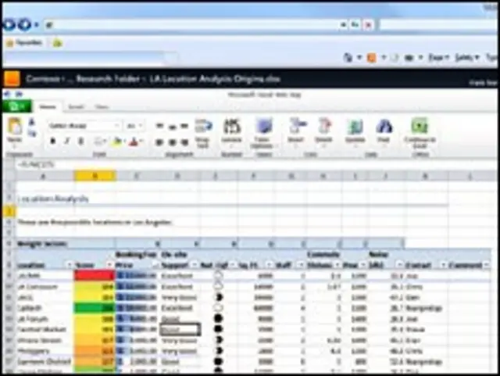Open the Sq Ft column filter dropdown
This screenshot has height=376, width=500.
pyautogui.click(x=269, y=265)
